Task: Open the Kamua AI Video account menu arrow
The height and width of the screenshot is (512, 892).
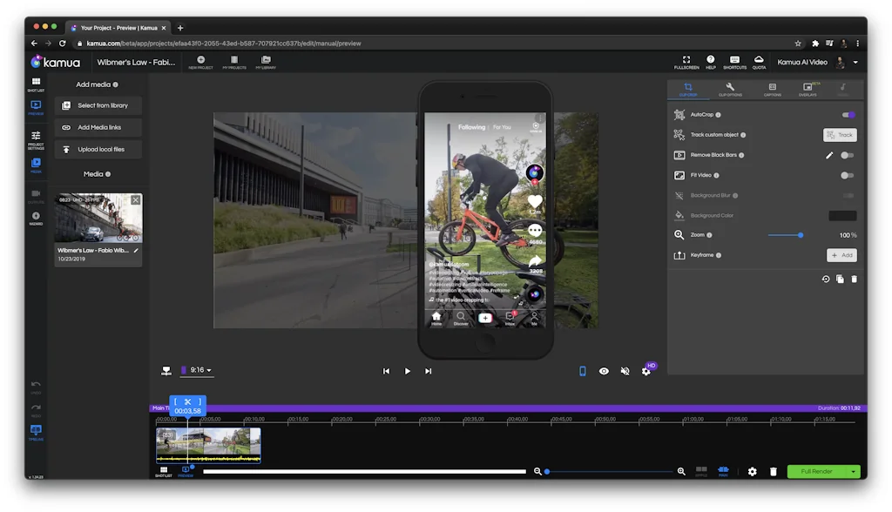Action: pyautogui.click(x=855, y=63)
